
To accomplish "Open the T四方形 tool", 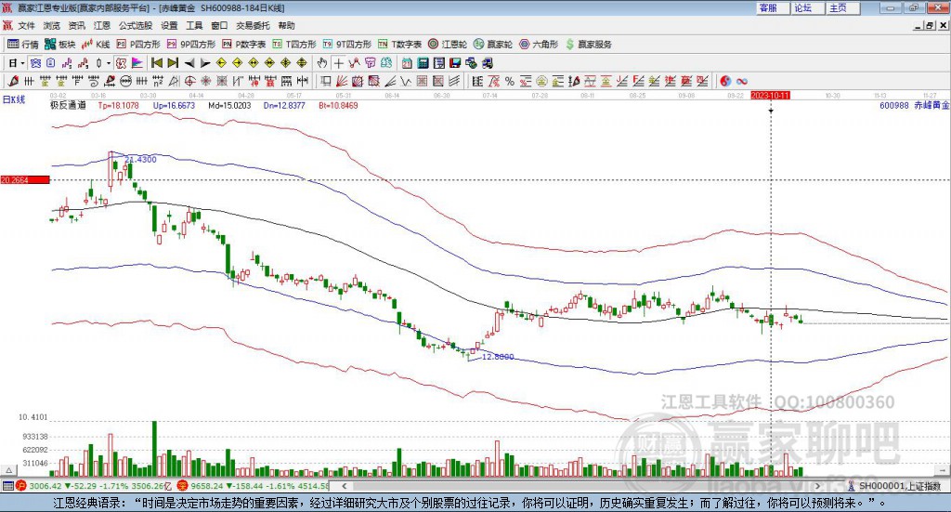I will (x=294, y=45).
